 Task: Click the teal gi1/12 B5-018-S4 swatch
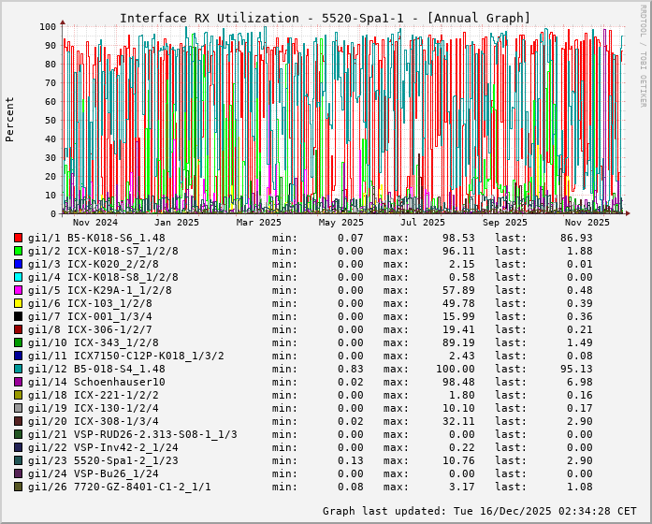(18, 369)
